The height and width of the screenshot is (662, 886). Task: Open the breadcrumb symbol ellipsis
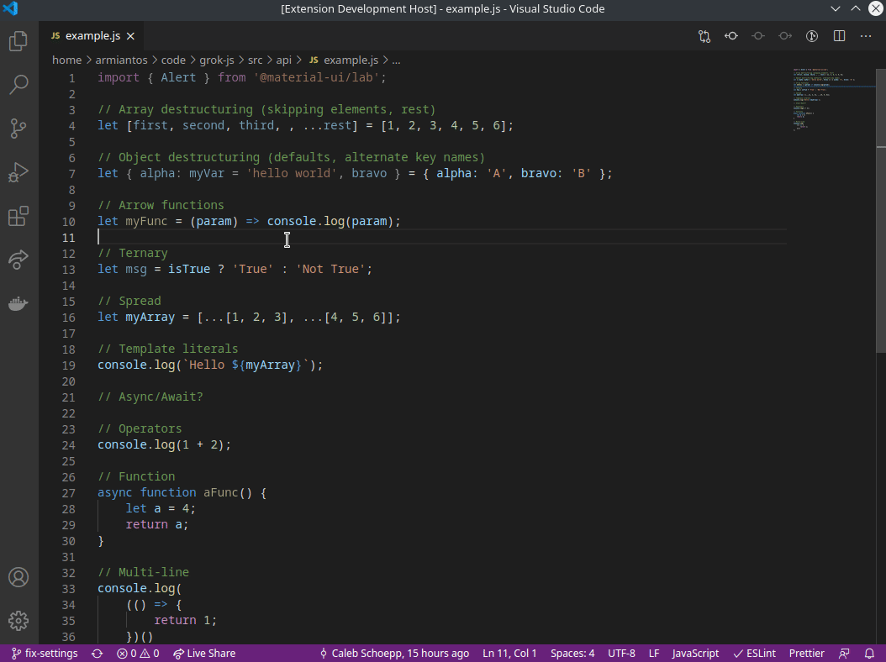tap(396, 60)
